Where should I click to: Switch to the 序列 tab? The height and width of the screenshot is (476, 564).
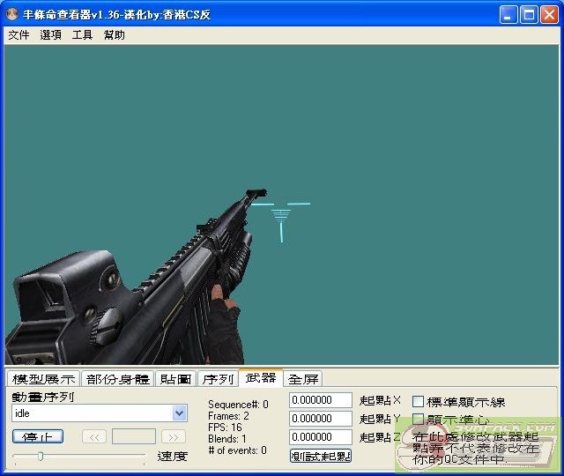[x=217, y=379]
